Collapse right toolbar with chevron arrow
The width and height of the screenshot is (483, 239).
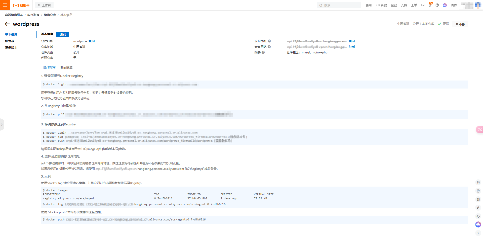(478, 233)
